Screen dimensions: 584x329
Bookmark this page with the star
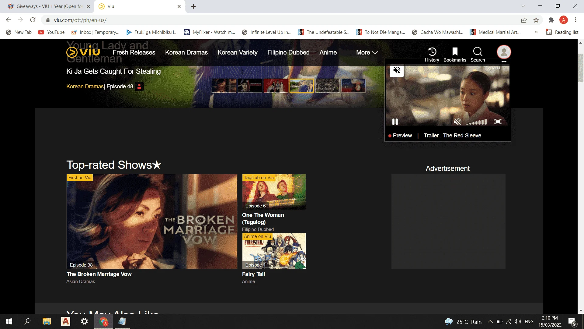(x=536, y=20)
